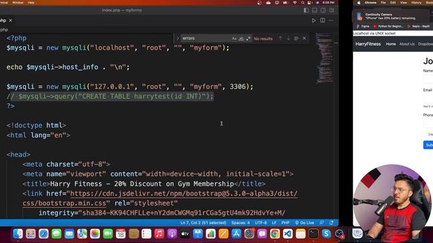Open Mail from the dock
The image size is (433, 243).
69,234
